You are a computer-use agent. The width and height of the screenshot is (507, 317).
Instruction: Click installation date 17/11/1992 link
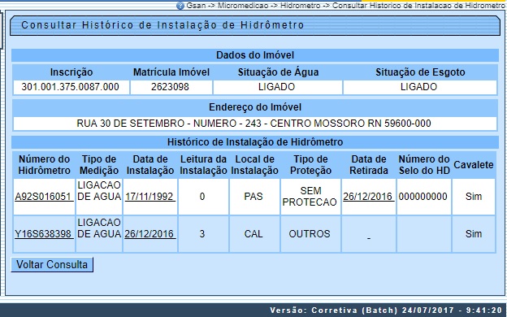point(150,197)
